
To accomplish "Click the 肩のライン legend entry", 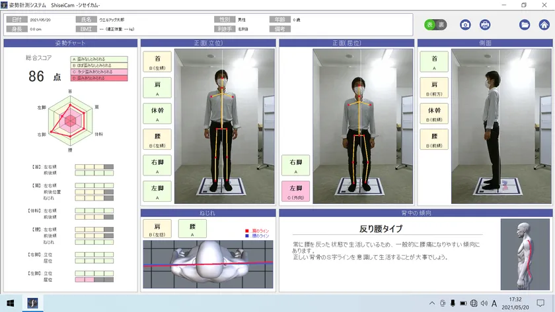I will 257,231.
